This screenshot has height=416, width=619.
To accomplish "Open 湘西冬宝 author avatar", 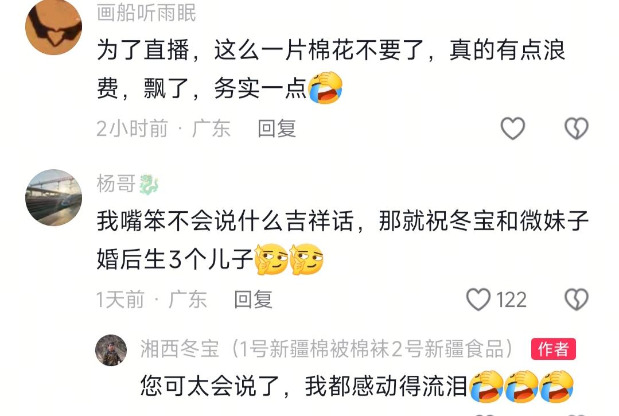I will pos(111,350).
